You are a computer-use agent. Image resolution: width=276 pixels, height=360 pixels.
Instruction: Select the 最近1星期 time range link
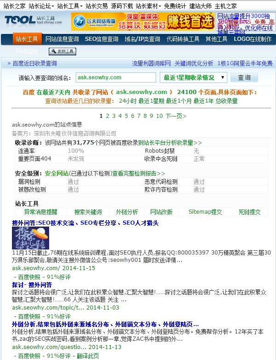[152, 101]
